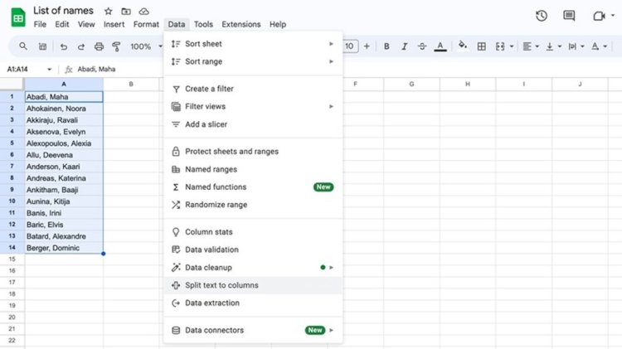This screenshot has height=349, width=622.
Task: Toggle italic formatting
Action: pos(404,46)
